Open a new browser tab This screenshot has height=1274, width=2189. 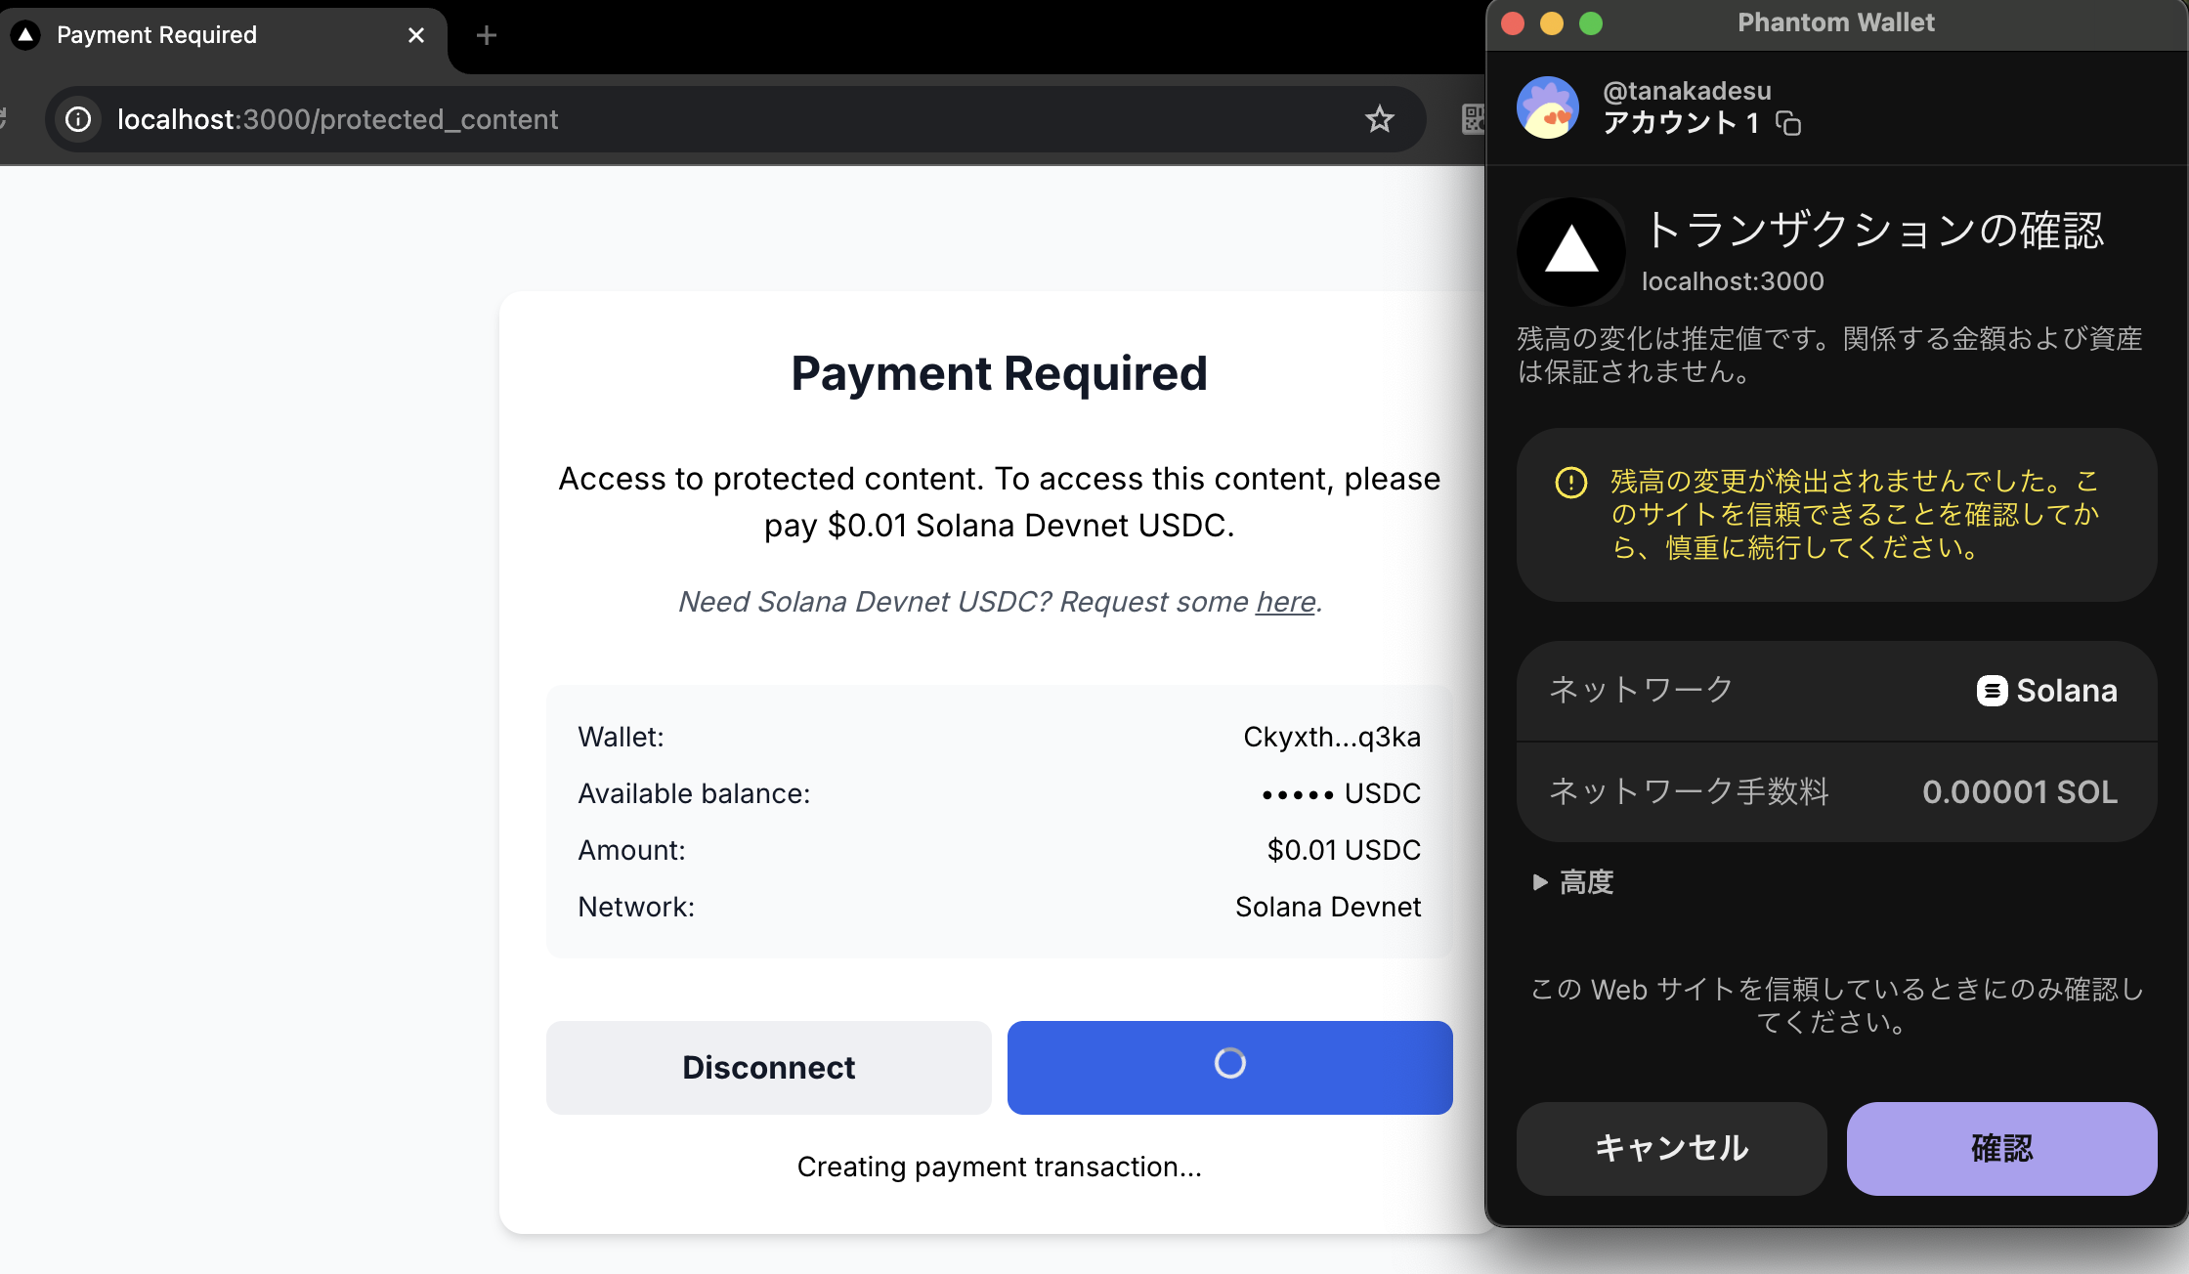(486, 36)
